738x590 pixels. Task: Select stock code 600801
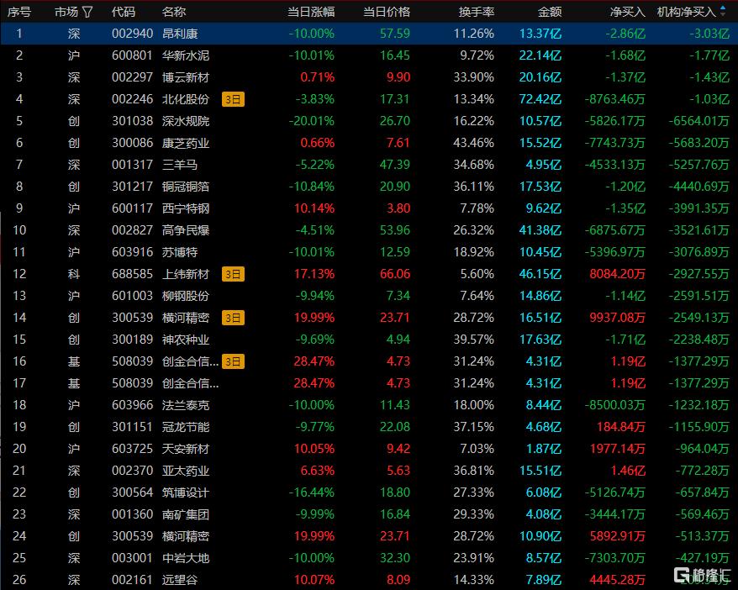point(132,55)
